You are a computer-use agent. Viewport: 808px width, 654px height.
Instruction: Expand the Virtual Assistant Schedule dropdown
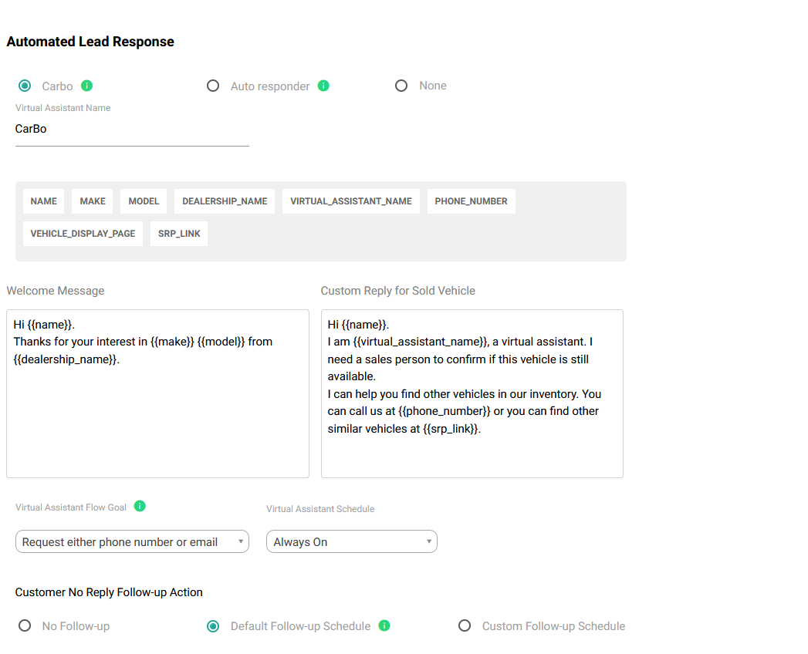tap(351, 542)
